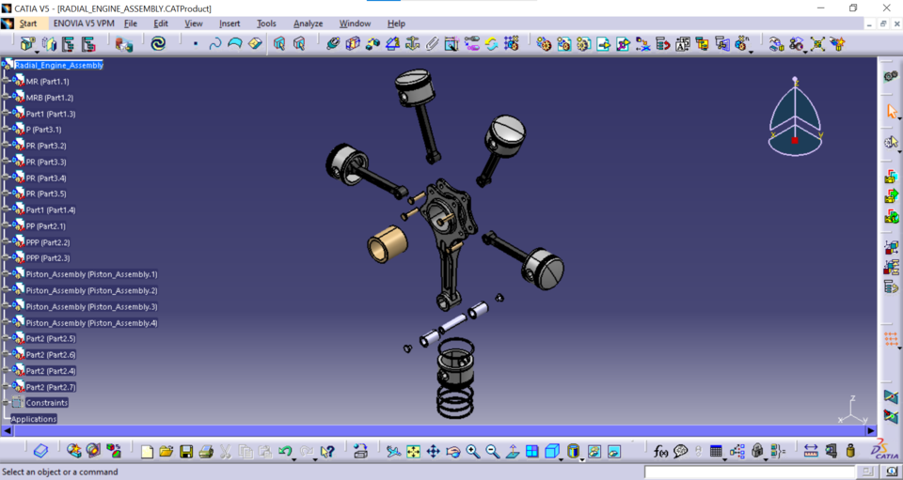903x480 pixels.
Task: Click the blue spiral update icon
Action: 158,43
